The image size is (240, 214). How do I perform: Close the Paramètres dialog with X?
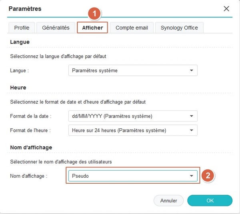click(x=226, y=8)
